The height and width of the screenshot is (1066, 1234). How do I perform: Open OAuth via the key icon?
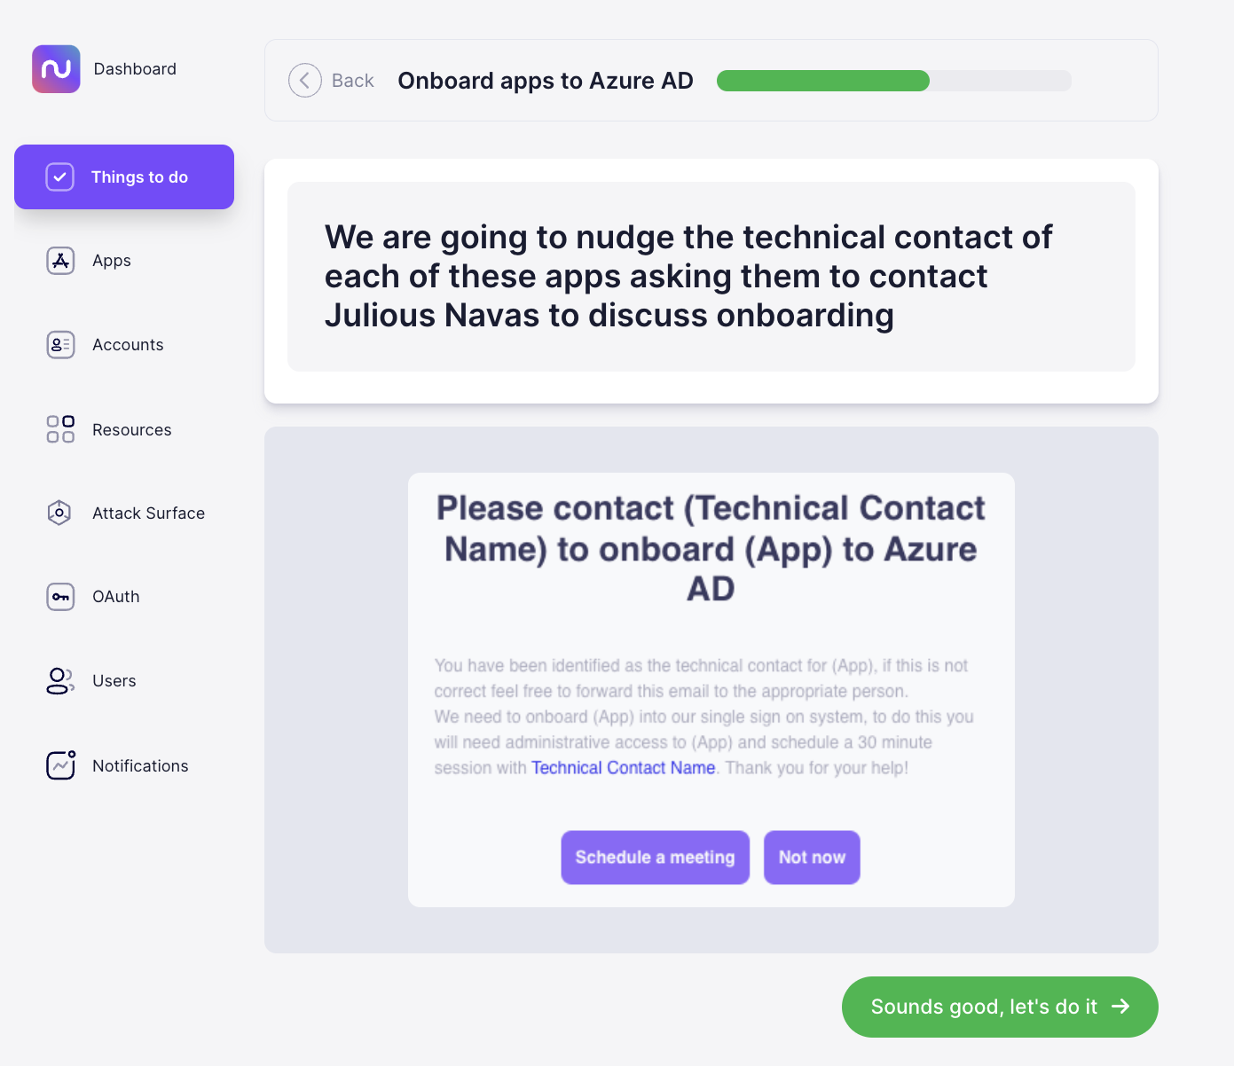[59, 597]
